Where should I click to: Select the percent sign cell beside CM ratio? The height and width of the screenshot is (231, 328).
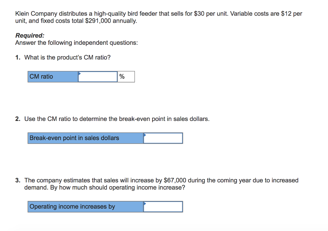tap(126, 77)
